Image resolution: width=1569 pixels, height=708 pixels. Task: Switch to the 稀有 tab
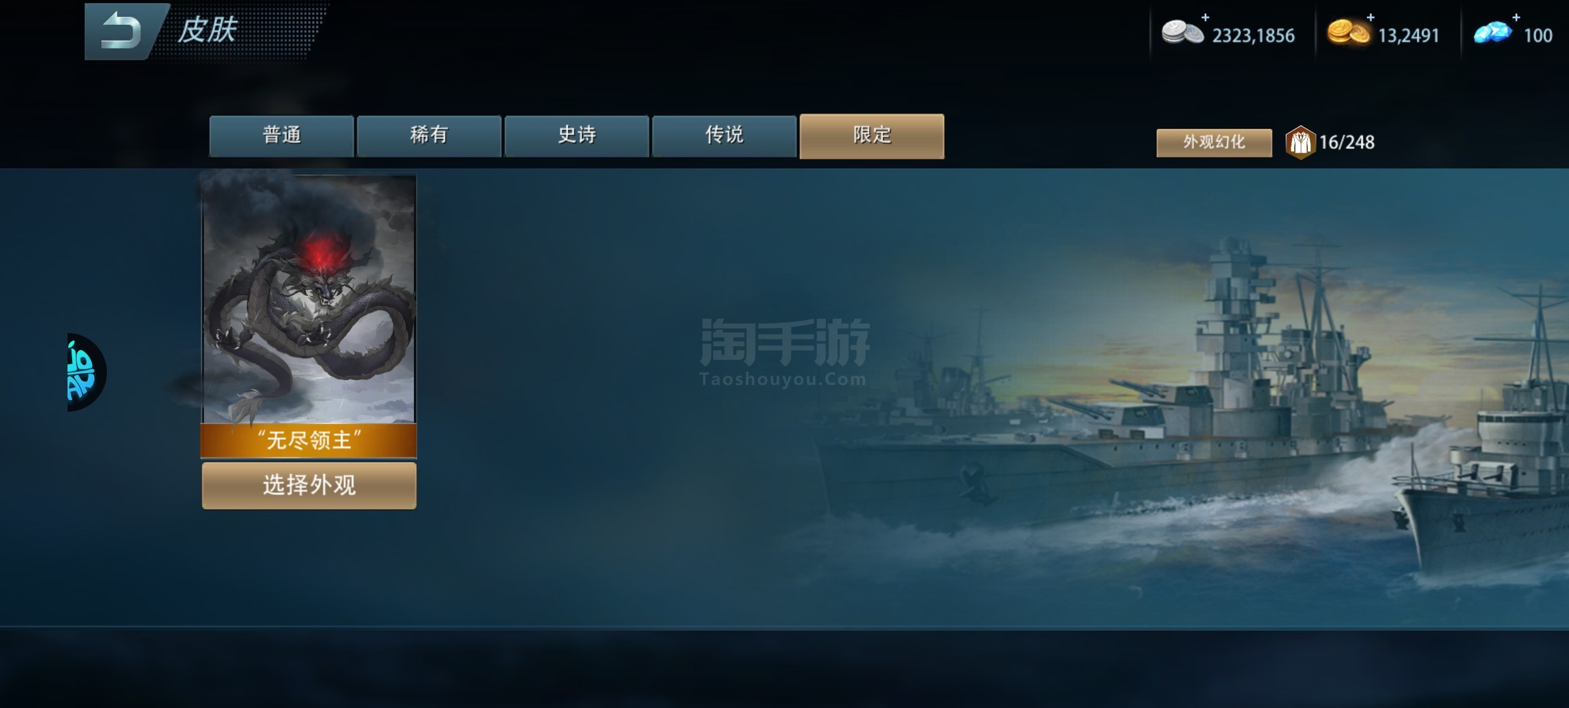point(429,136)
